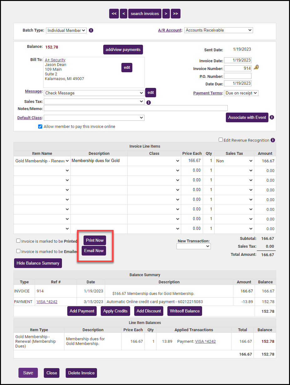Expand the New Transaction dropdown
Screen dimensions: 290x385
pos(193,246)
